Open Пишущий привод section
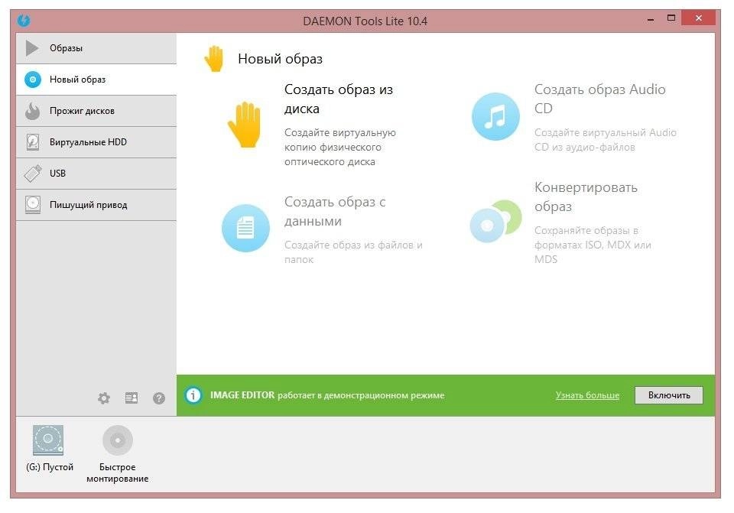 (96, 205)
